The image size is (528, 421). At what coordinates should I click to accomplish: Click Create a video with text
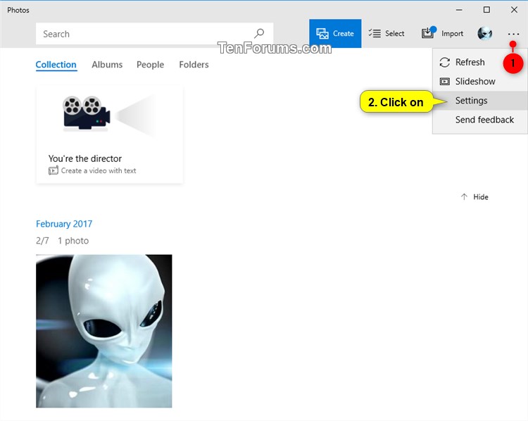coord(92,171)
